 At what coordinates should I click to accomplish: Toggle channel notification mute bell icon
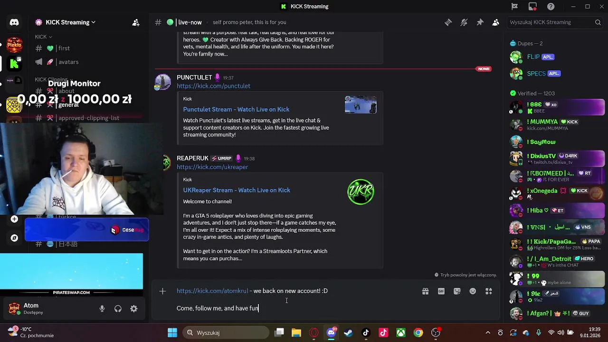coord(464,22)
